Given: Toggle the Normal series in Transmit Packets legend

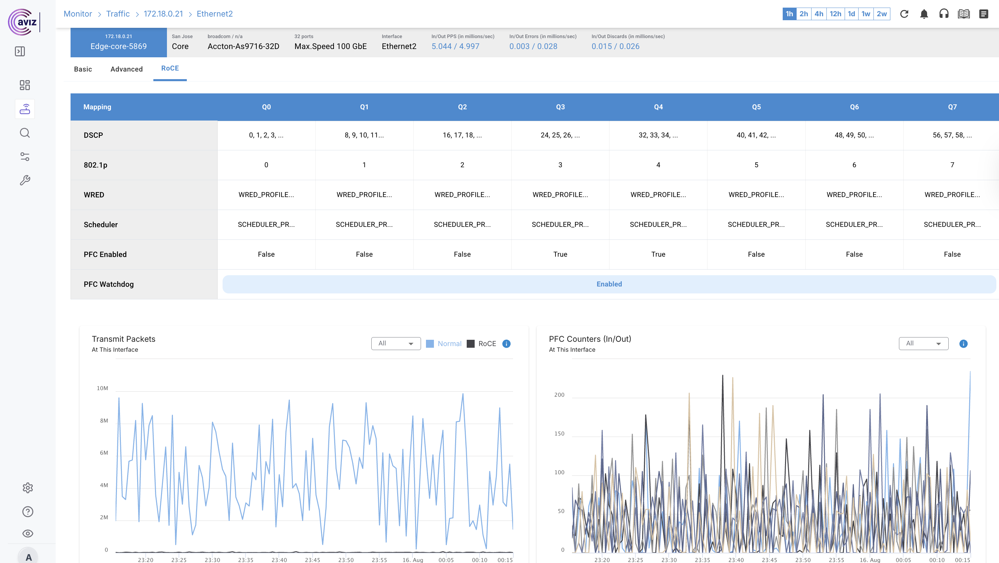Looking at the screenshot, I should click(x=449, y=343).
